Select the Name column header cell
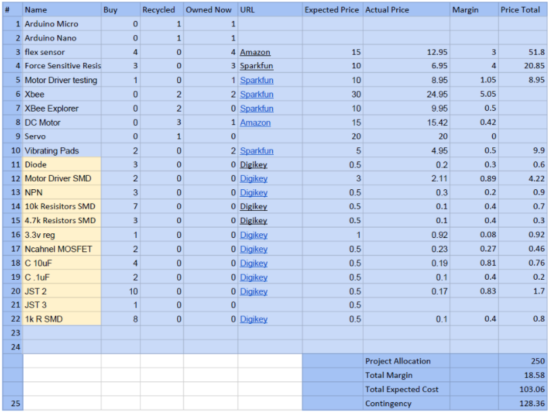This screenshot has width=549, height=413. pyautogui.click(x=62, y=9)
